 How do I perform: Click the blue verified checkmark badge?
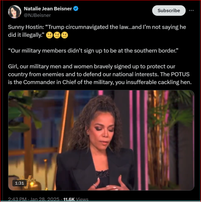pyautogui.click(x=76, y=8)
